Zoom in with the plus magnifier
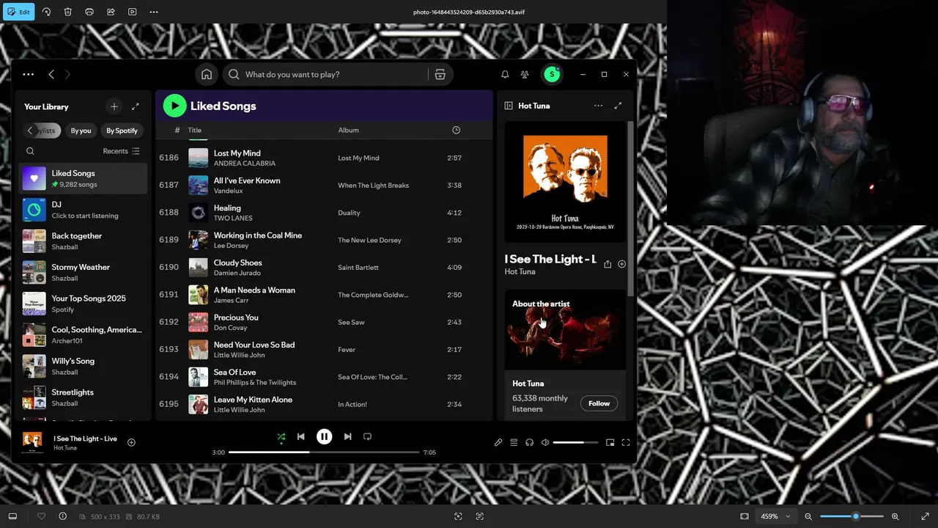Viewport: 938px width, 528px height. click(895, 516)
